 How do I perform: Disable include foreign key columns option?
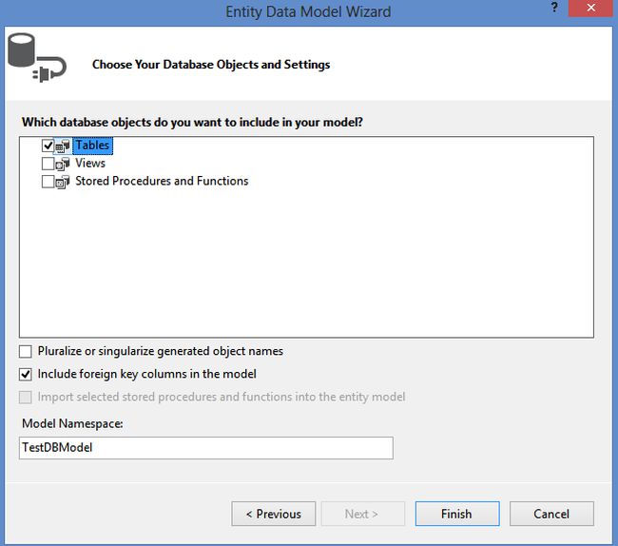click(26, 375)
